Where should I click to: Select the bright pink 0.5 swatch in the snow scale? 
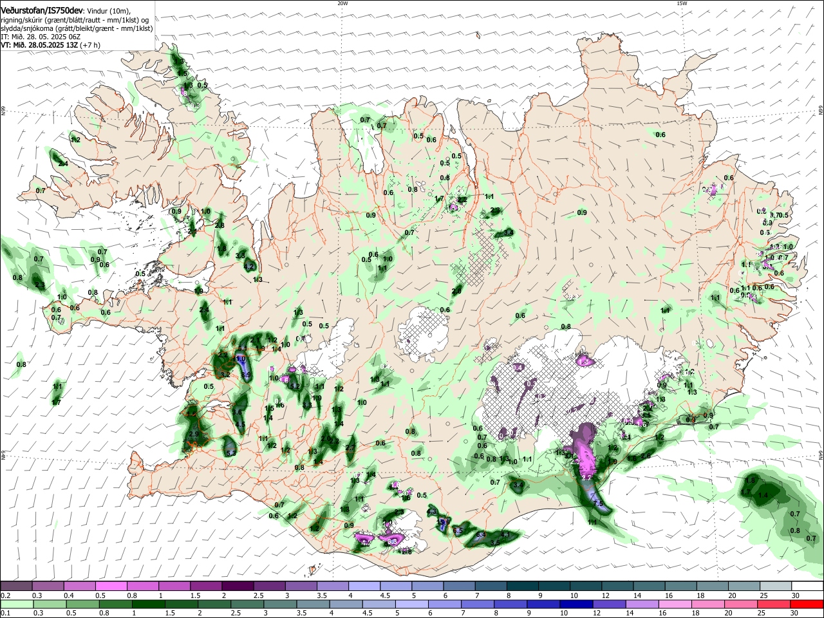point(111,586)
